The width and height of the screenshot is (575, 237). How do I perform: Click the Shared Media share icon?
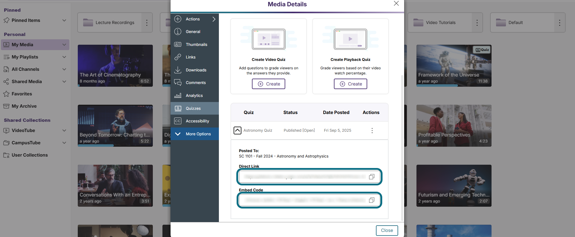click(6, 82)
